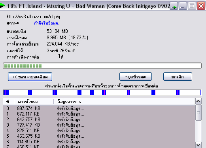
Task: Click the green arrow application icon
Action: coord(2,6)
